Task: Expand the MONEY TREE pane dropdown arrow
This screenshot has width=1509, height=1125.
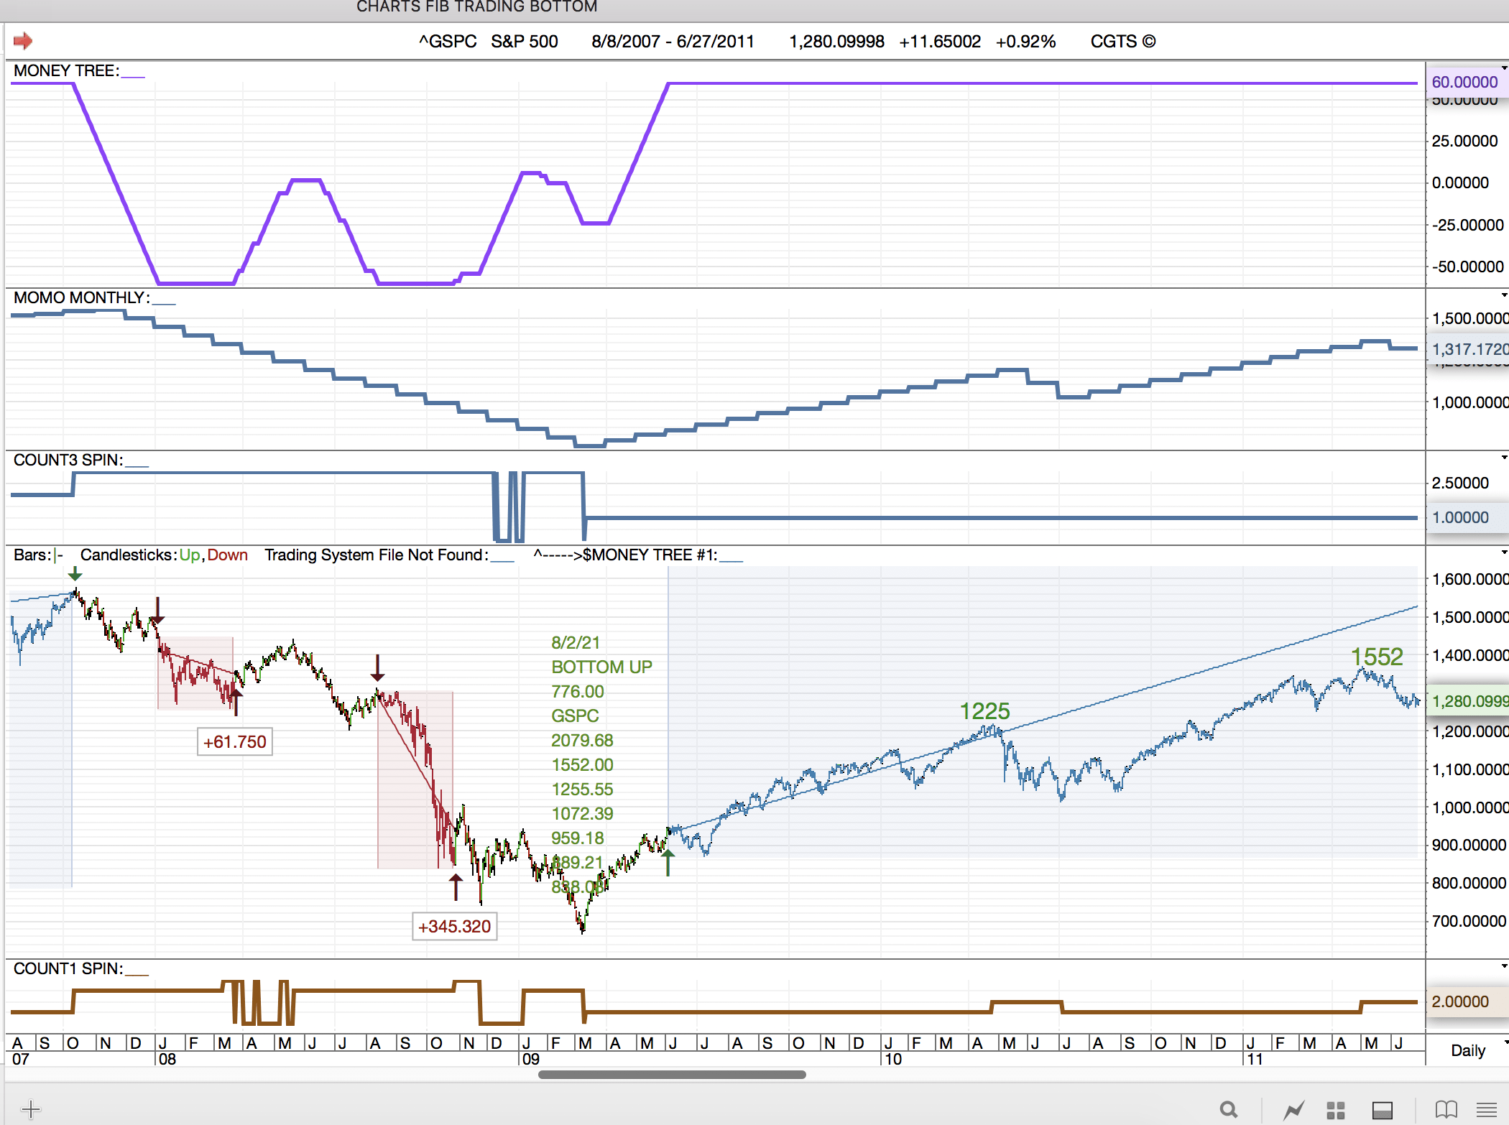Action: pos(1504,68)
